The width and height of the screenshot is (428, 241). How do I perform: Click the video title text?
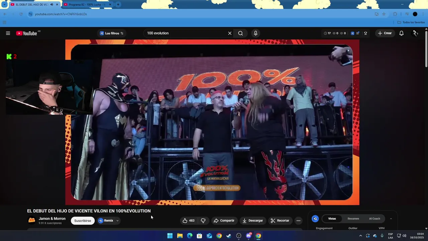[x=89, y=211]
